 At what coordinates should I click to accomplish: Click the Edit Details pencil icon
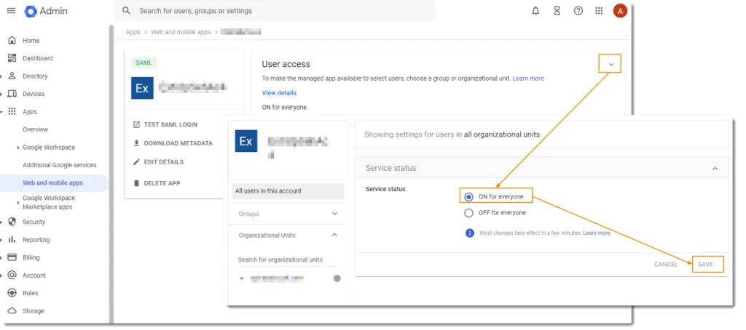pos(136,162)
